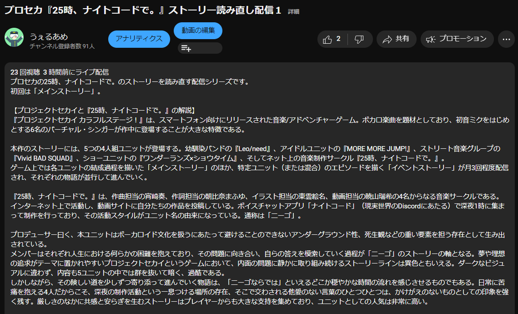Click the line starting しかしながら、その険しい道
This screenshot has height=314, width=518.
point(258,283)
